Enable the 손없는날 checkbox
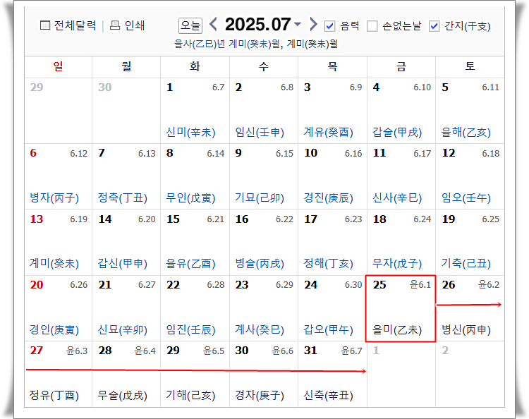Image resolution: width=529 pixels, height=419 pixels. [372, 26]
